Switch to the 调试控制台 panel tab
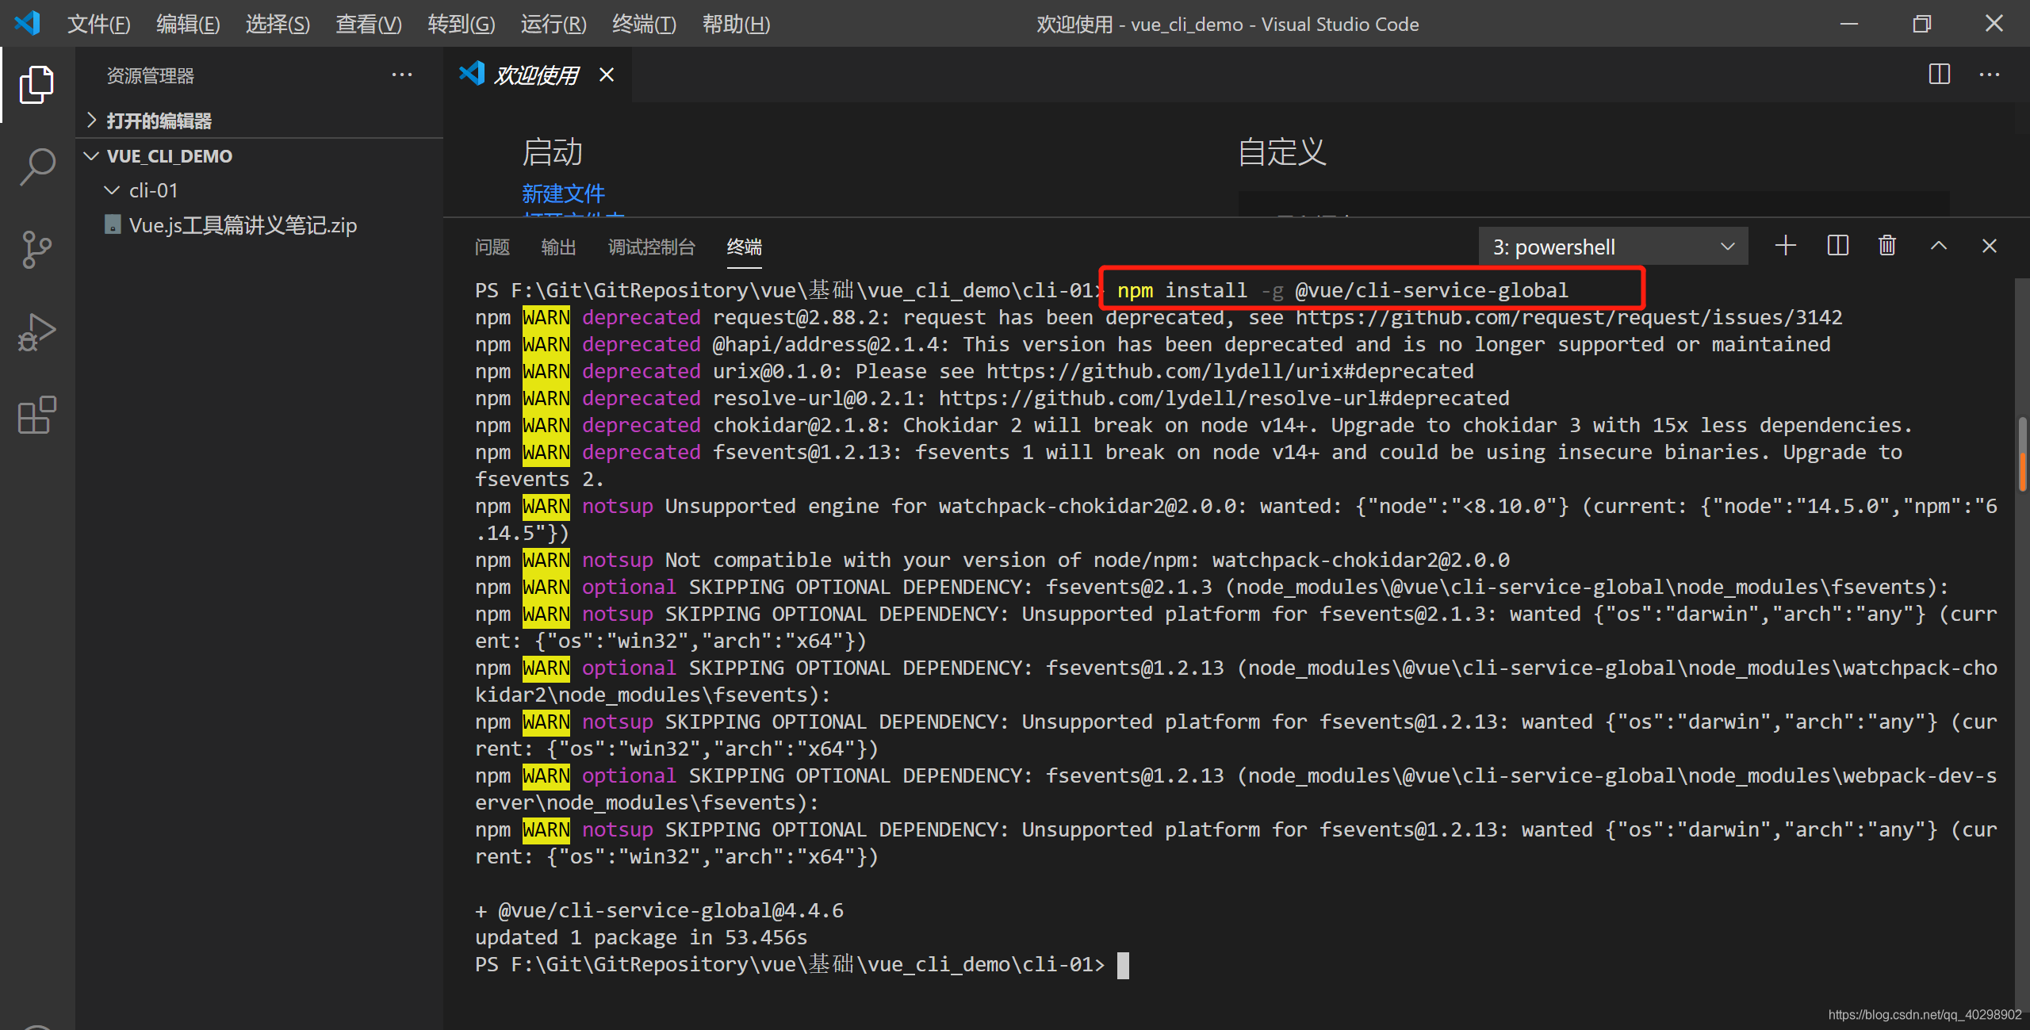2030x1030 pixels. [x=651, y=247]
